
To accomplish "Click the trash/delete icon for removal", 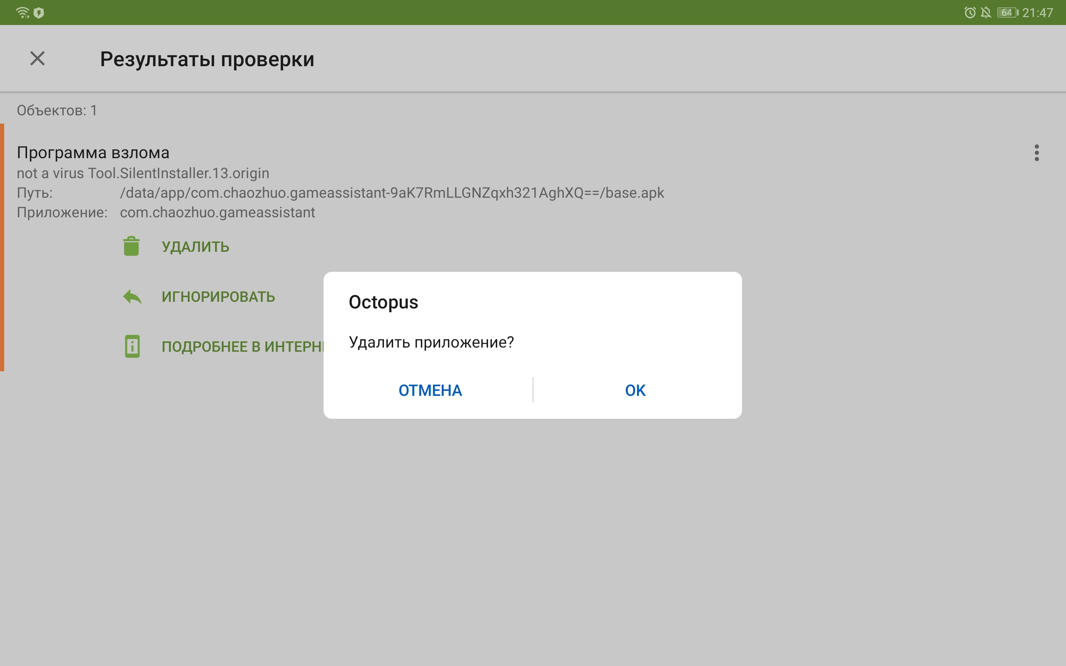I will point(131,246).
